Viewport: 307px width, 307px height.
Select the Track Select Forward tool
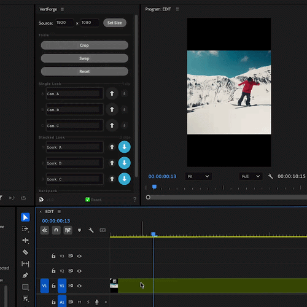(x=25, y=229)
